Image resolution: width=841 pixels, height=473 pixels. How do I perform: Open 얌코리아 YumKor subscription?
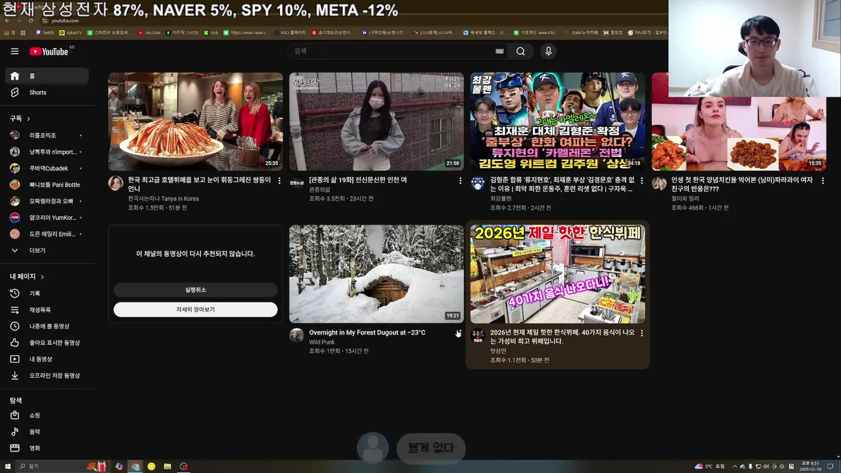tap(46, 217)
